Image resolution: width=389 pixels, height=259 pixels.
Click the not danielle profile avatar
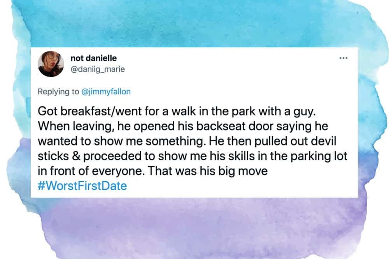pyautogui.click(x=51, y=64)
